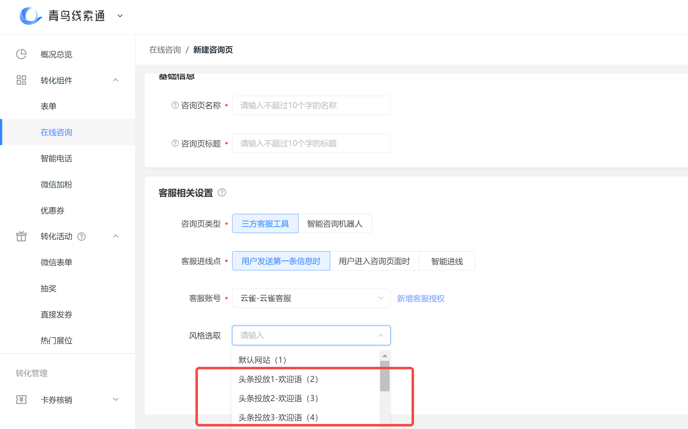Click the 转化活动 gift icon

coord(21,236)
